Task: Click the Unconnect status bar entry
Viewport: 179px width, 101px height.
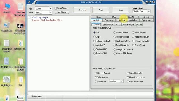Action: [37, 97]
